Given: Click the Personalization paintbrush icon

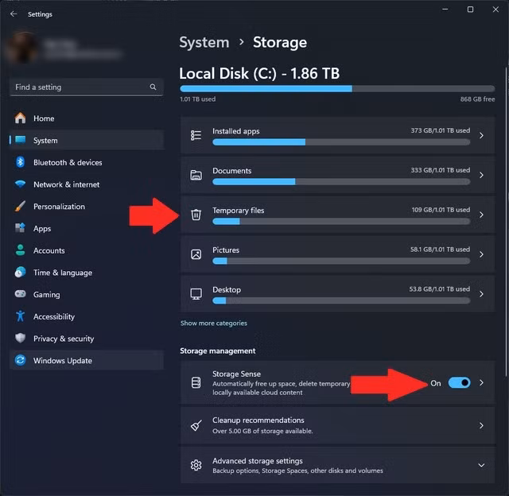Looking at the screenshot, I should (x=20, y=206).
